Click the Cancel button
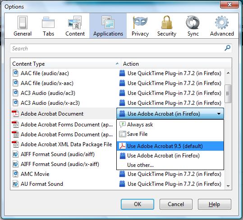The image size is (243, 220). (x=176, y=204)
